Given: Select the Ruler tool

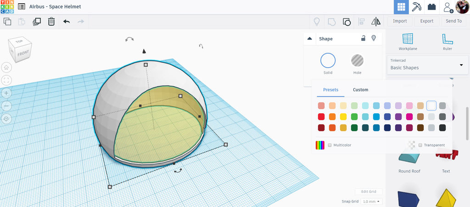Looking at the screenshot, I should 447,42.
